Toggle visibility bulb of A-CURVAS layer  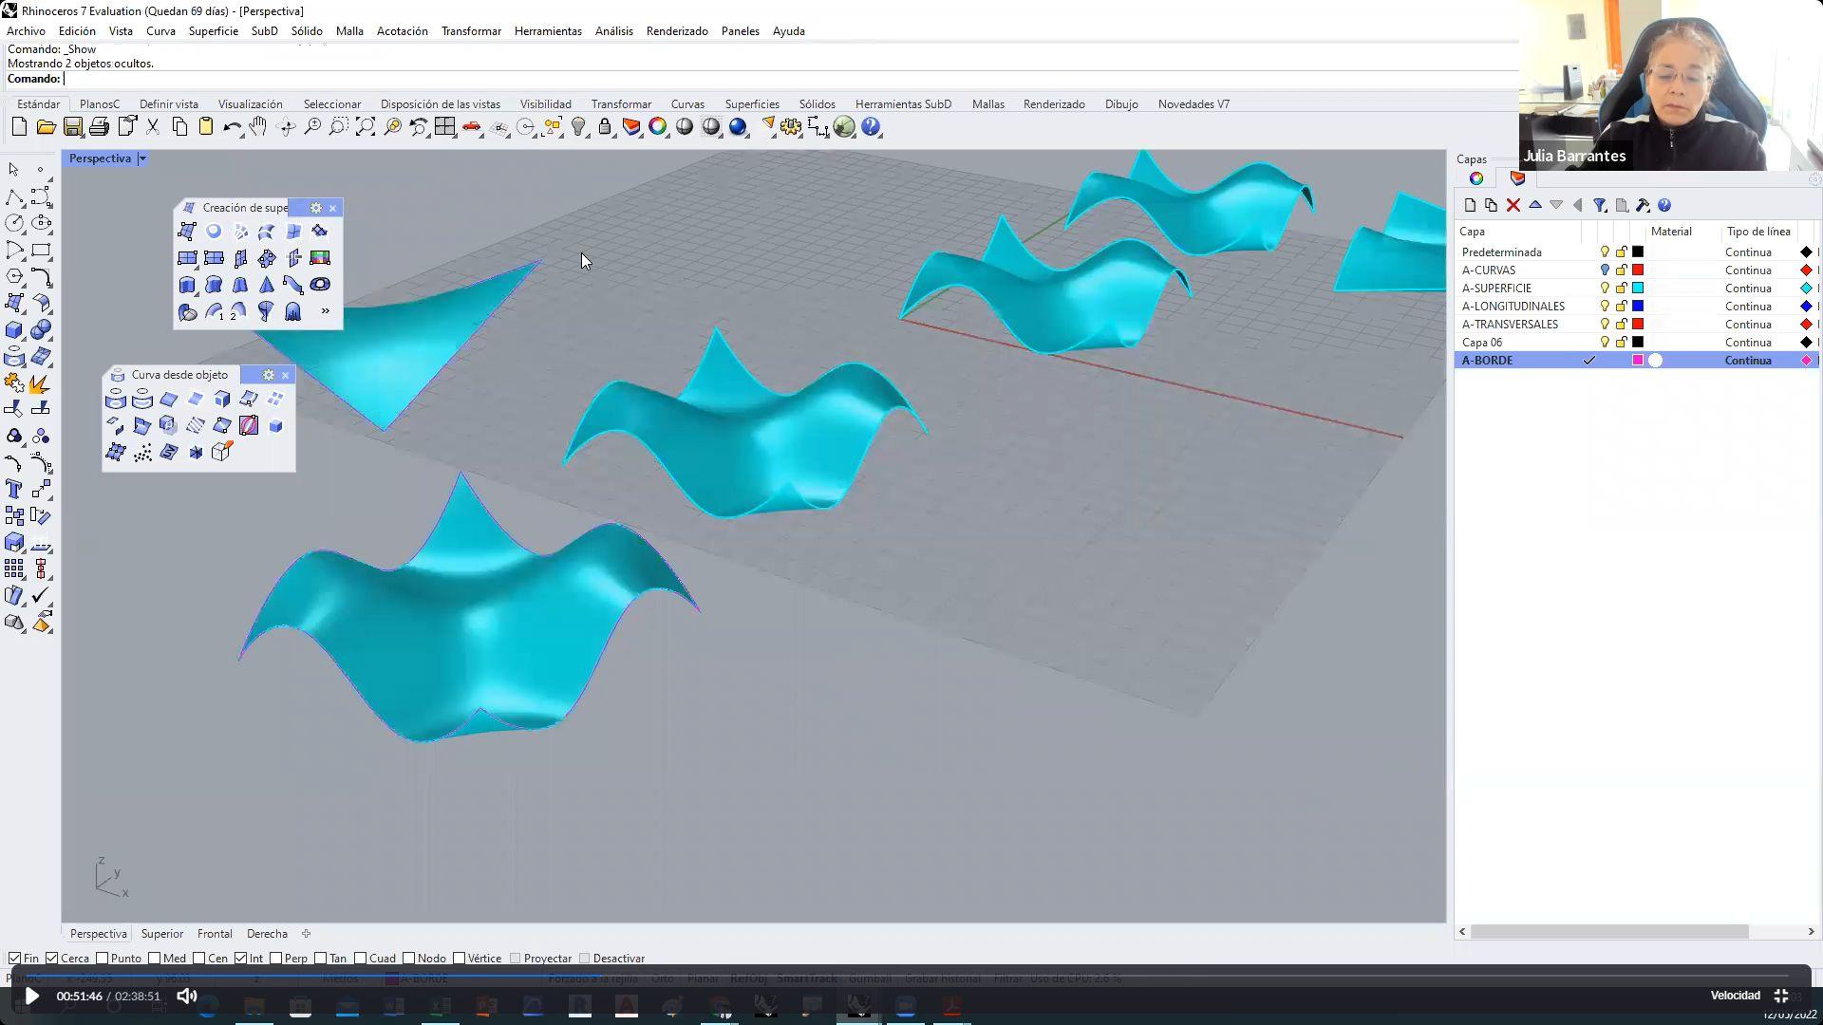tap(1605, 270)
